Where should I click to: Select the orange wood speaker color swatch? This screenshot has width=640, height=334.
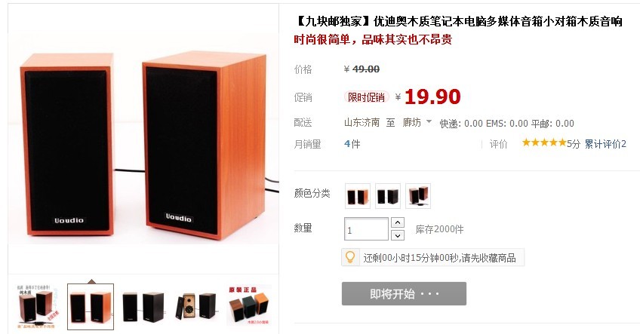tap(358, 196)
